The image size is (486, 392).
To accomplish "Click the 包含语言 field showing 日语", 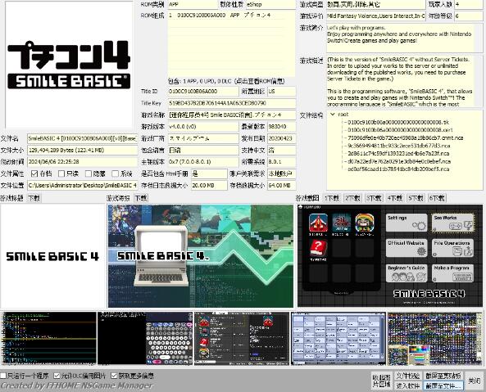I will click(203, 150).
